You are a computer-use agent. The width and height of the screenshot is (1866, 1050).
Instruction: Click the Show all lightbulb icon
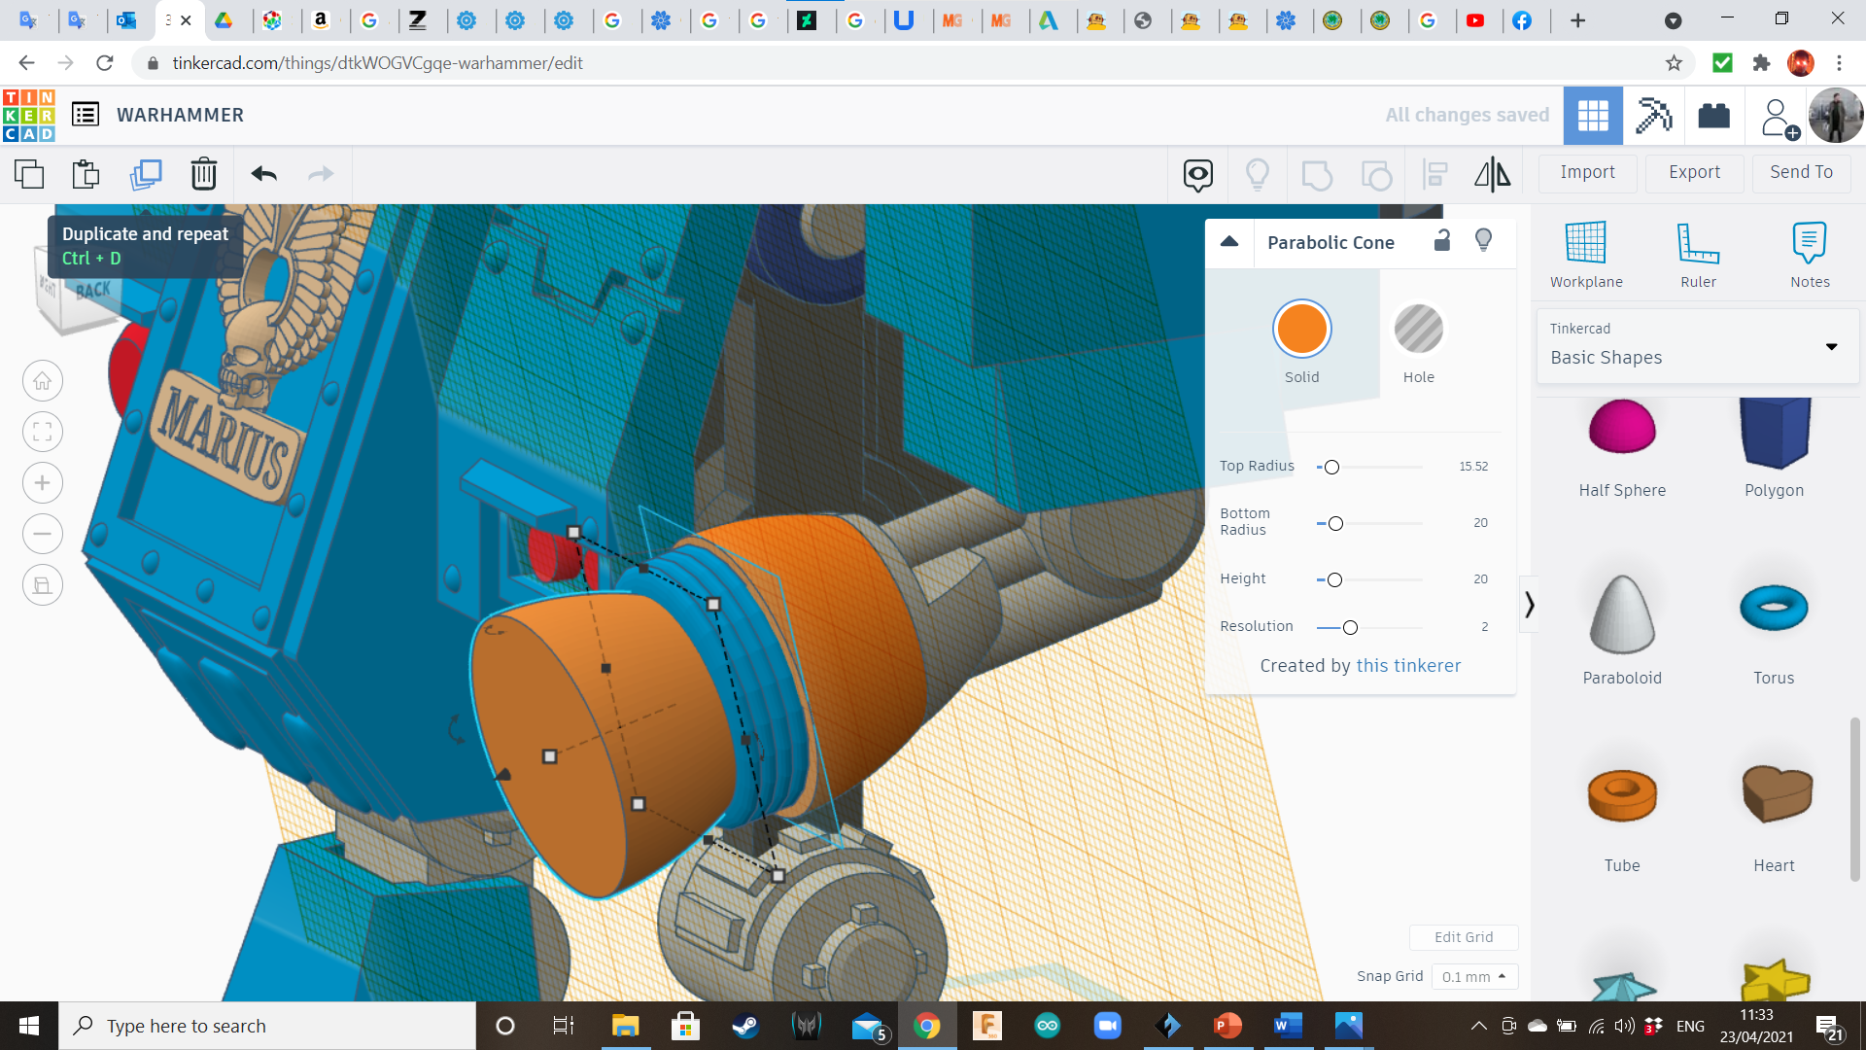pos(1258,175)
